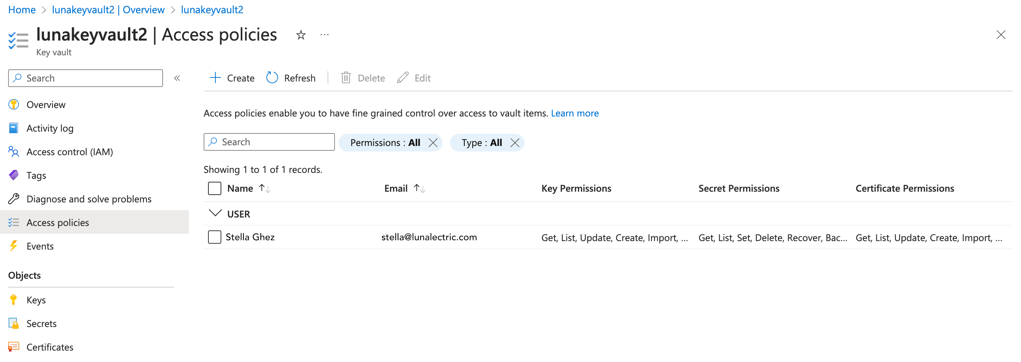Open the Type : All filter
The width and height of the screenshot is (1021, 362).
click(x=481, y=143)
